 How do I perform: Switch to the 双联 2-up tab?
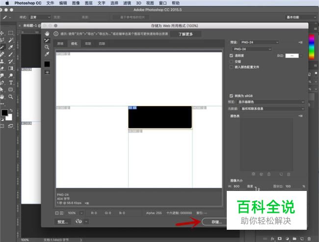(88, 44)
